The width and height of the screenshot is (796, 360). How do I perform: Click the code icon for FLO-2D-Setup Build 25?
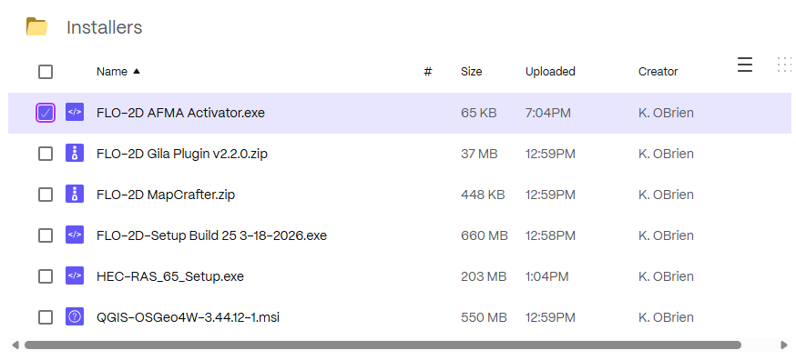75,235
